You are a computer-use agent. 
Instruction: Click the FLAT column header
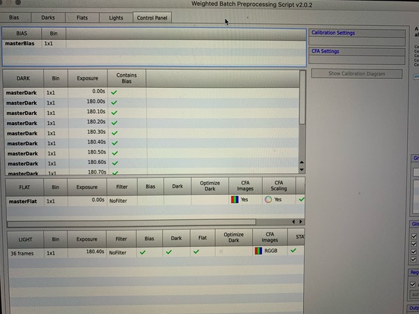(x=24, y=187)
